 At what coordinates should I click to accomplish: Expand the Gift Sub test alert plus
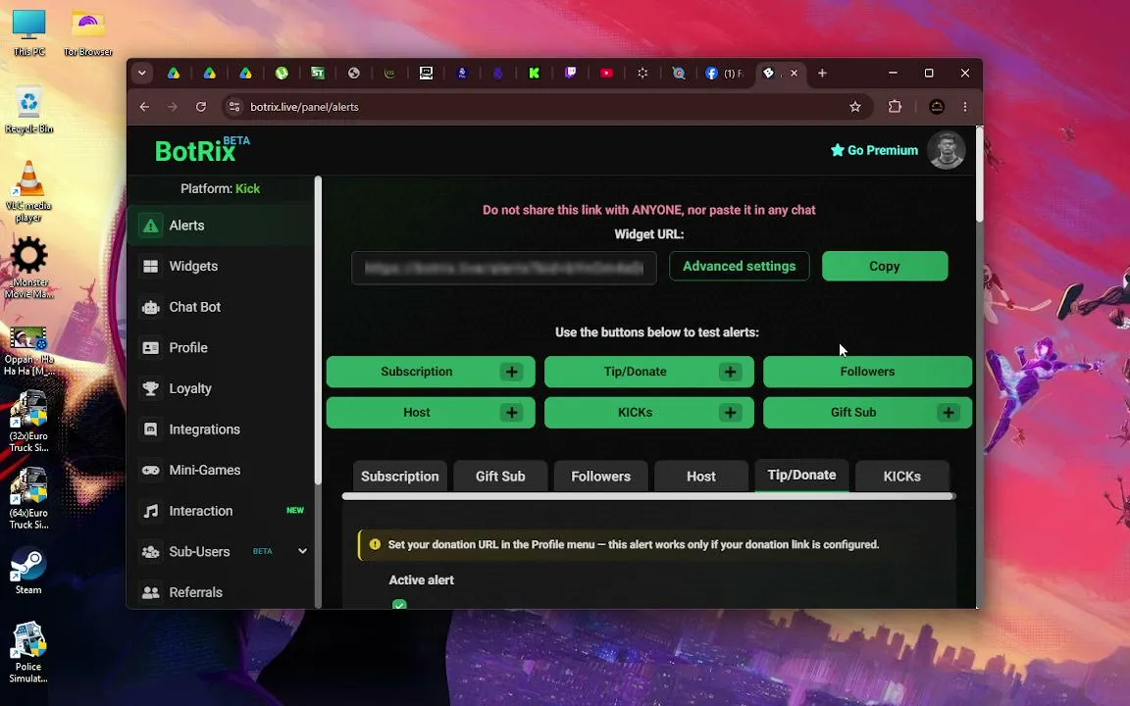[949, 413]
